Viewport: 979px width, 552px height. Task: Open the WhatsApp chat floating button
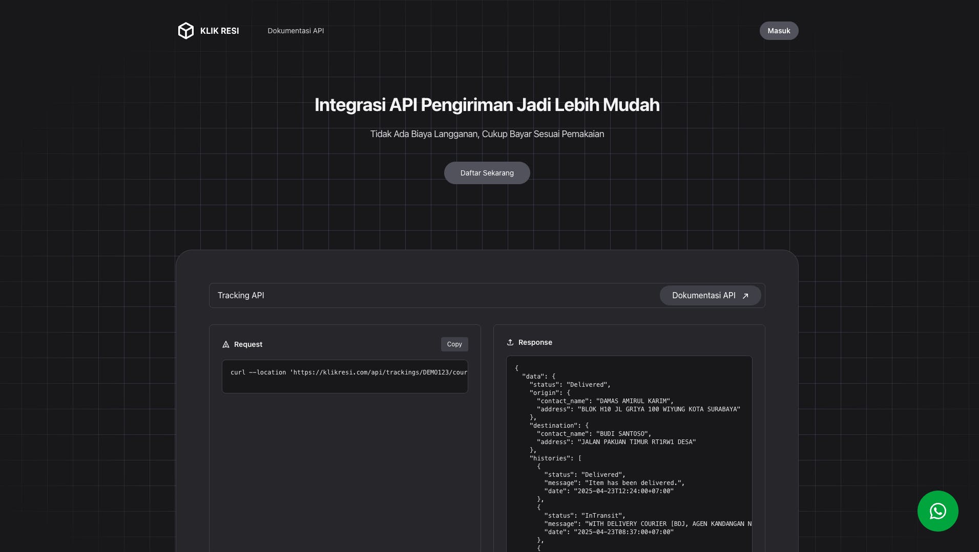point(938,511)
